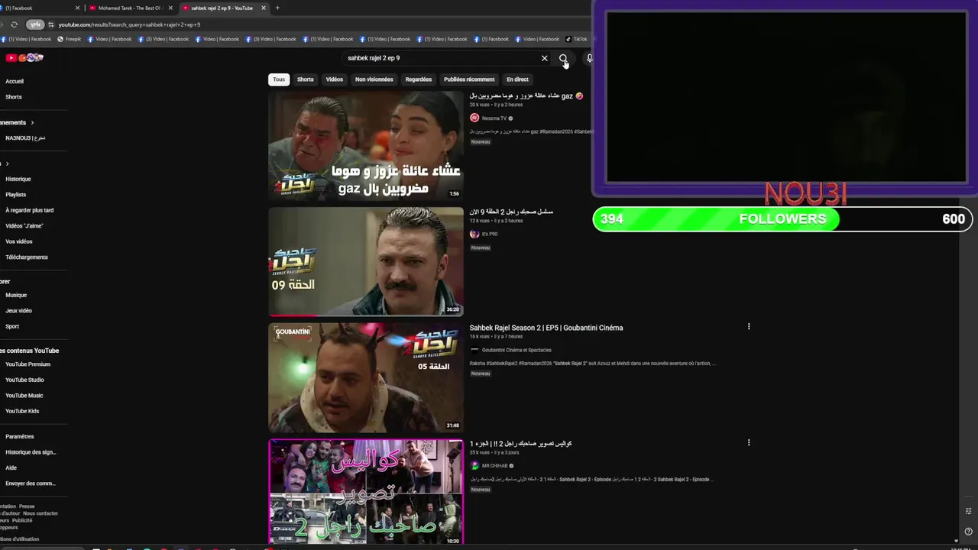Open YouTube Studio link

24,380
